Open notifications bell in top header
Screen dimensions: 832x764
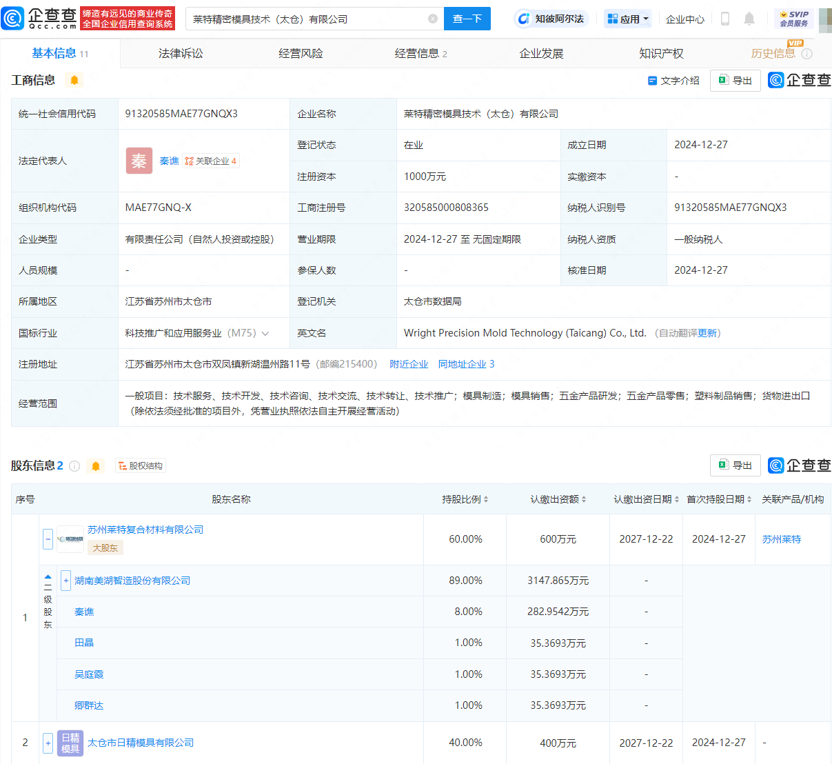pyautogui.click(x=749, y=19)
